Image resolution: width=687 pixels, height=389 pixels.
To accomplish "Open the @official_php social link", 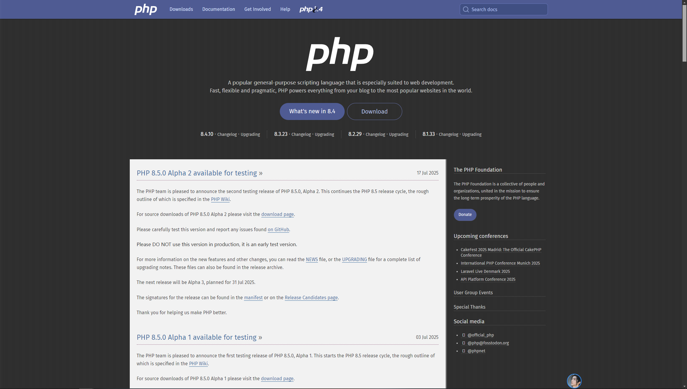I will tap(481, 335).
